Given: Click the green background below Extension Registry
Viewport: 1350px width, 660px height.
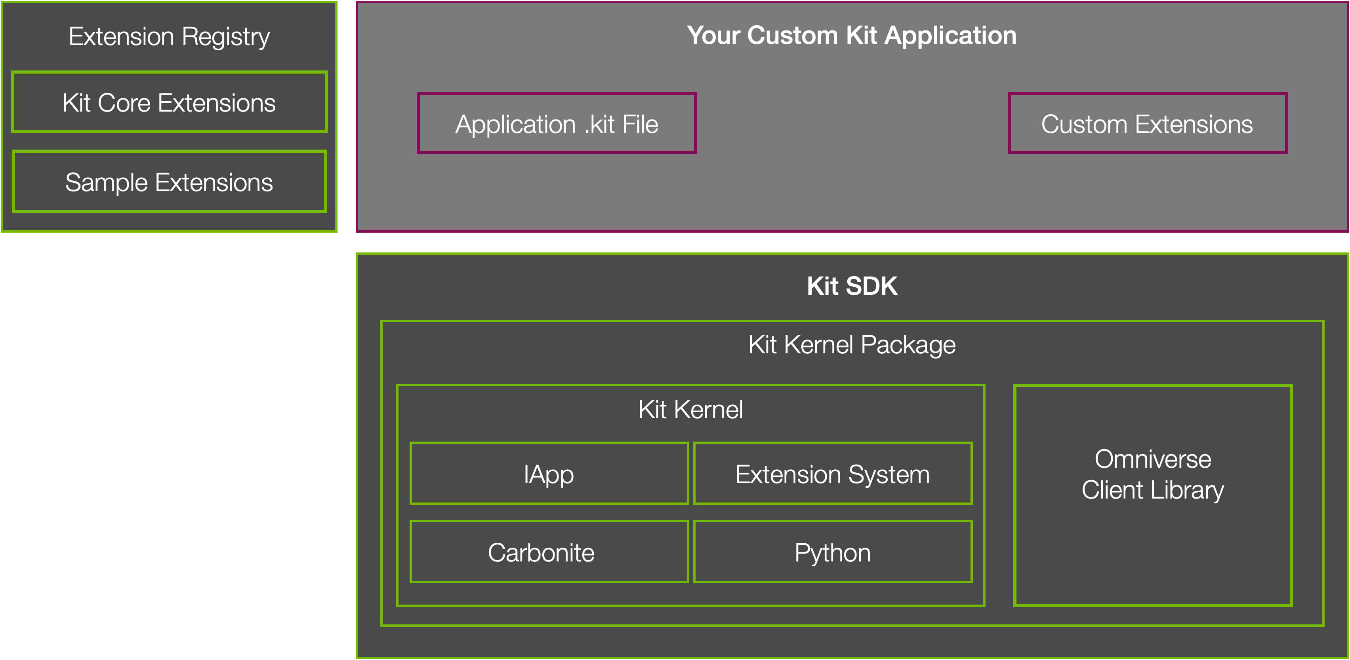Looking at the screenshot, I should point(169,445).
